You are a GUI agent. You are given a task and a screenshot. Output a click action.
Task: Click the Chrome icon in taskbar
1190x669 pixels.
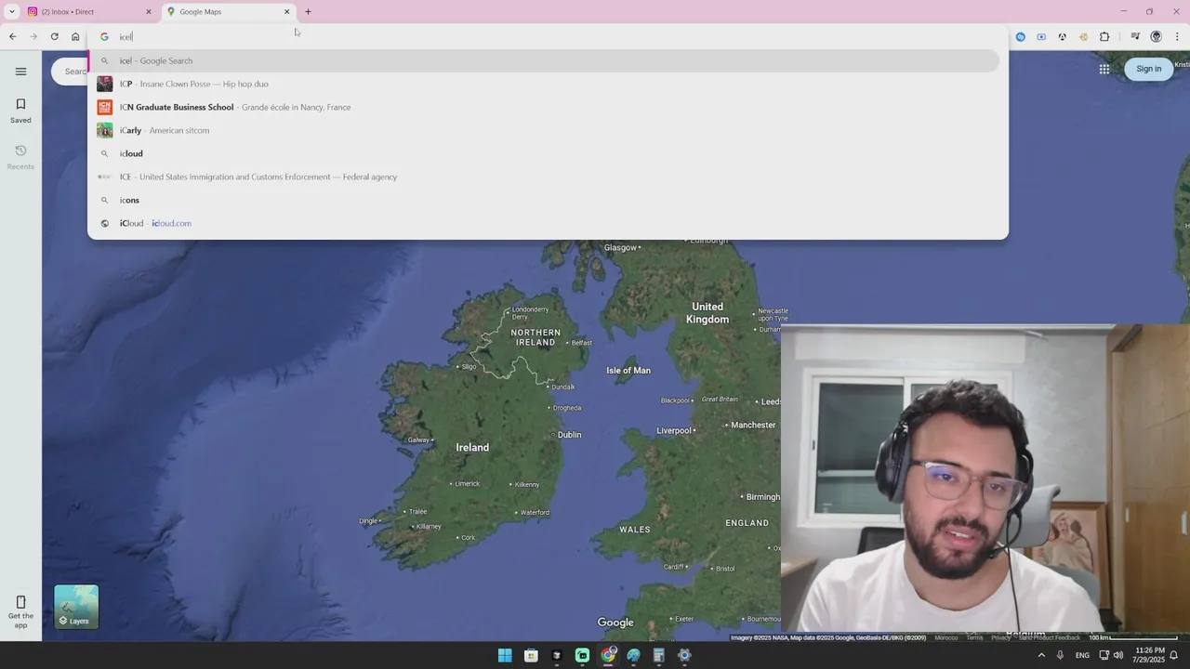[x=608, y=655]
